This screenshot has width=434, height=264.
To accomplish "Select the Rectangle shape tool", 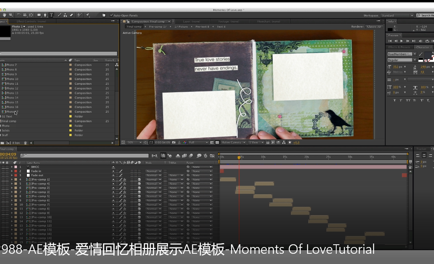I will pyautogui.click(x=39, y=15).
